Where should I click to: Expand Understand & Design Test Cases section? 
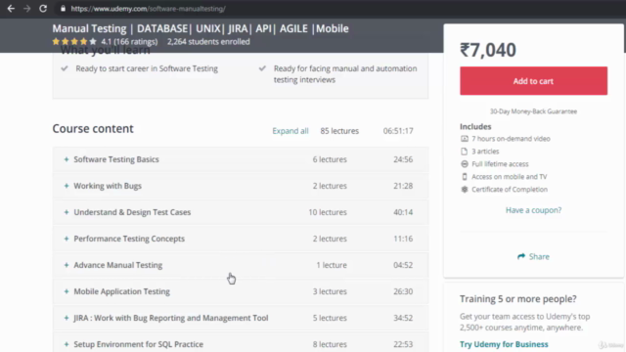(241, 212)
